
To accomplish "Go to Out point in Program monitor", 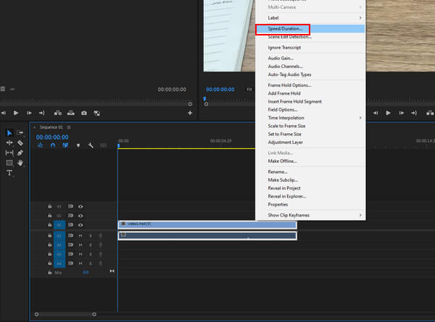I will coord(414,113).
